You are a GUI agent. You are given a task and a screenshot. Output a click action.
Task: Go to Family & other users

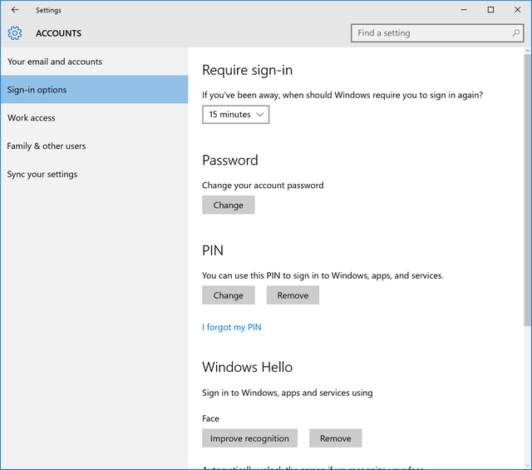pyautogui.click(x=94, y=146)
